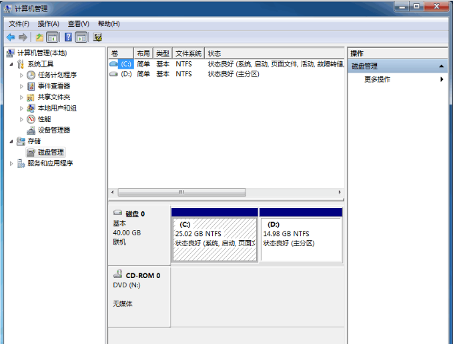Expand the 事件查看器 (Event Viewer) node
Image resolution: width=453 pixels, height=344 pixels.
21,87
